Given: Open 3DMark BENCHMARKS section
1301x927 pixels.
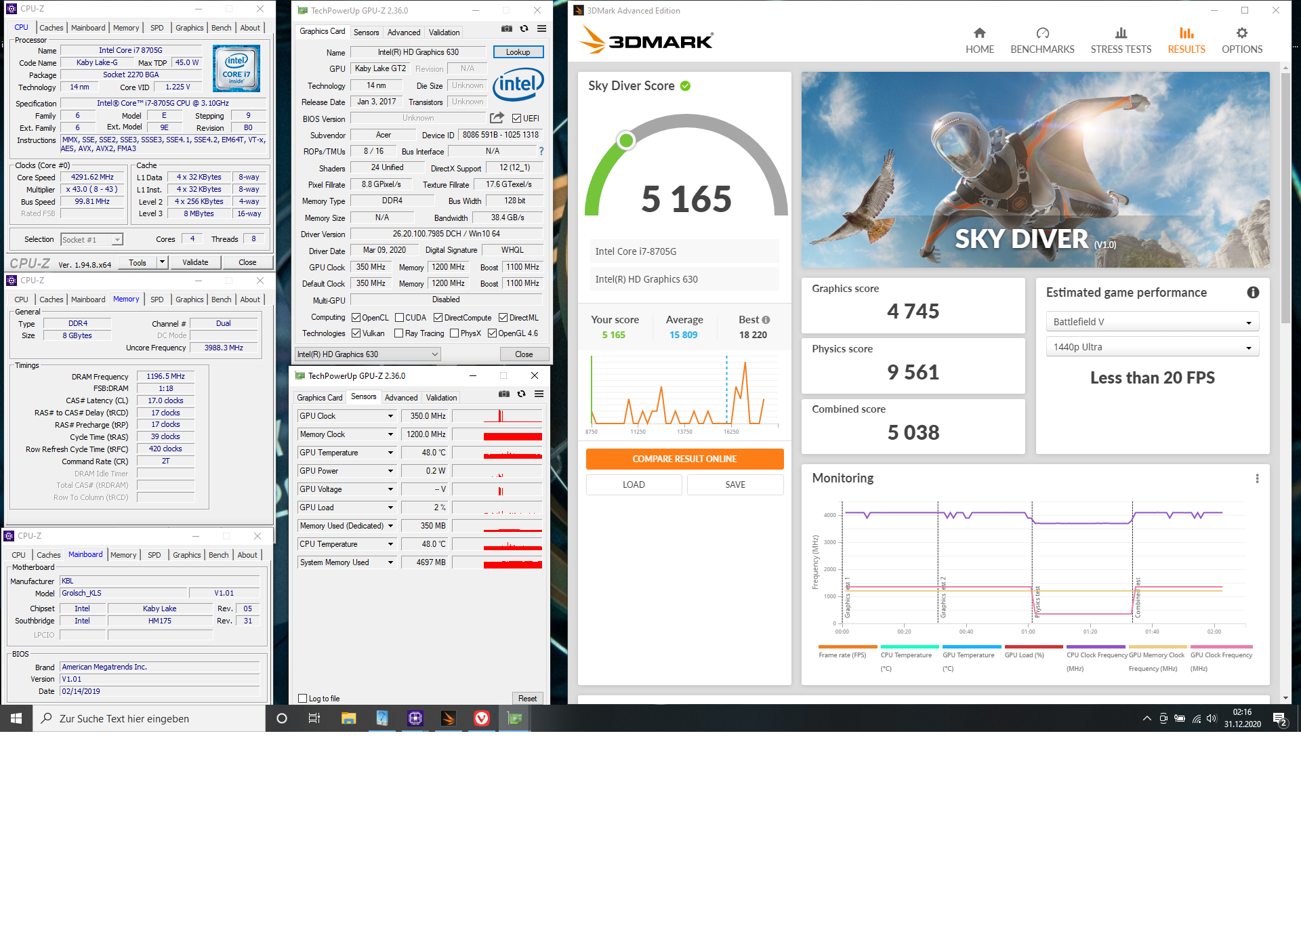Looking at the screenshot, I should coord(1042,41).
